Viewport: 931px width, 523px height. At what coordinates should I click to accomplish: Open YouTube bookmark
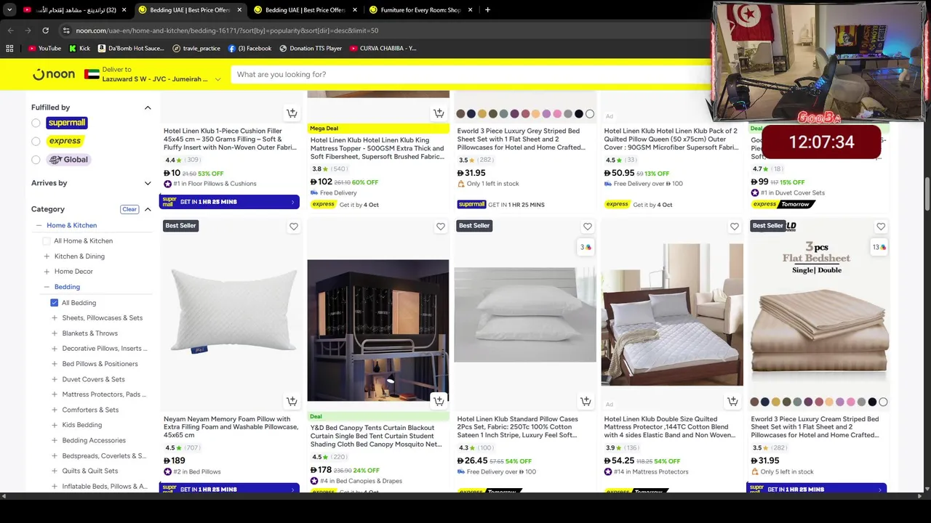(x=44, y=48)
